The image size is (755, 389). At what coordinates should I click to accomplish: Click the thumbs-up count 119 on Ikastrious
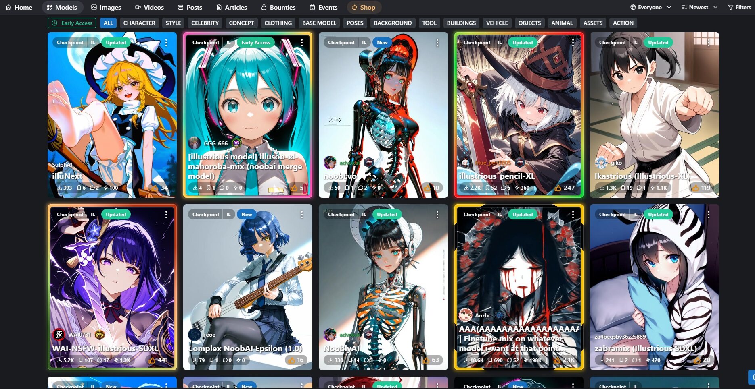coord(701,188)
